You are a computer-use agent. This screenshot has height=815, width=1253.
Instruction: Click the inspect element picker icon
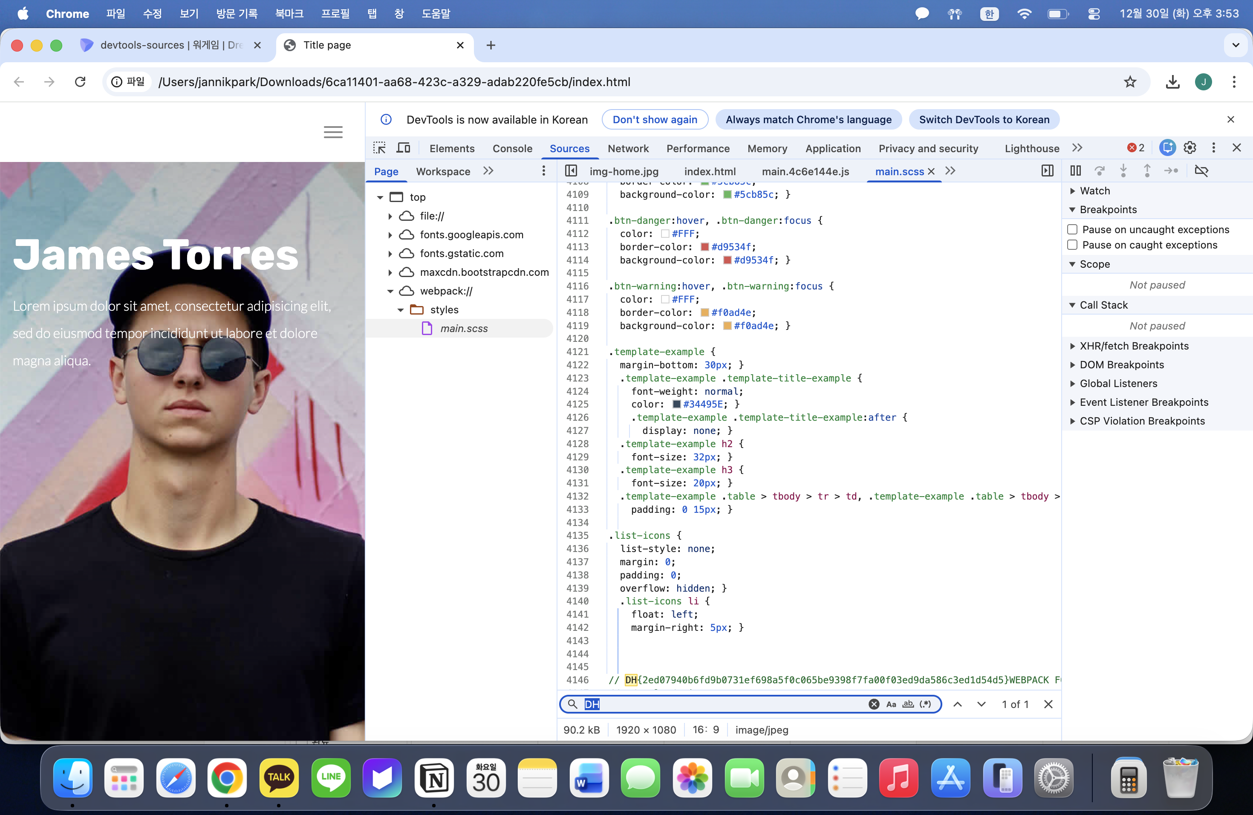pyautogui.click(x=379, y=148)
